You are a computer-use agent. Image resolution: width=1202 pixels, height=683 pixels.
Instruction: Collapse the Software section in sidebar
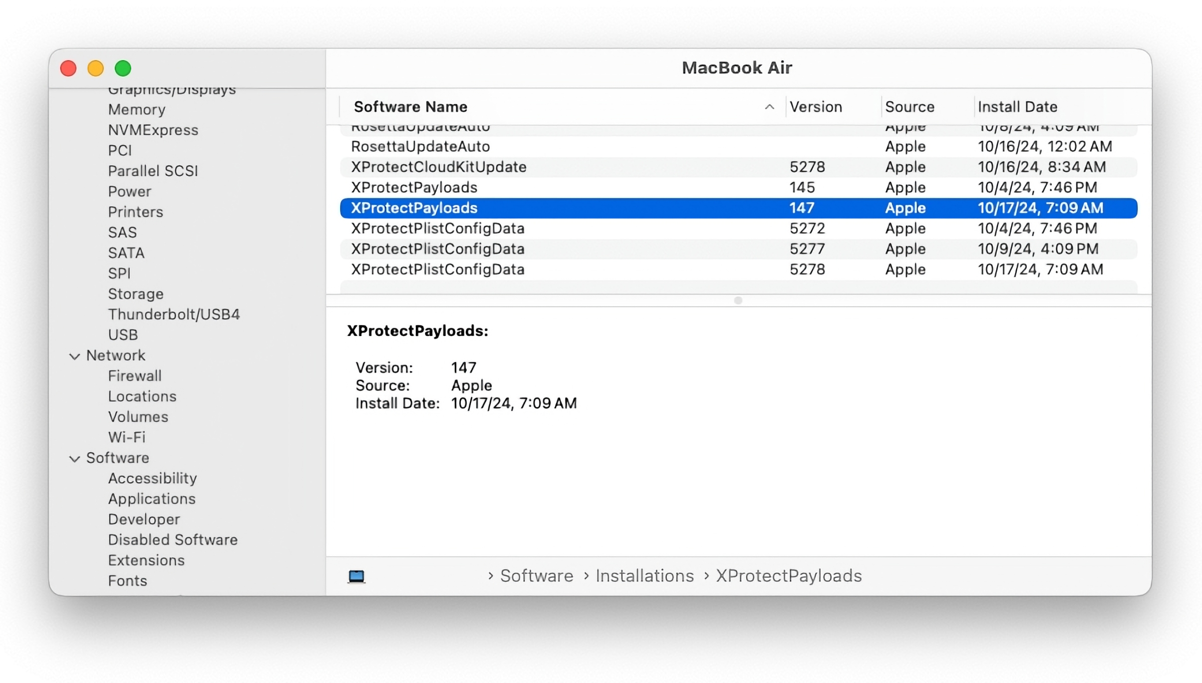pyautogui.click(x=74, y=458)
